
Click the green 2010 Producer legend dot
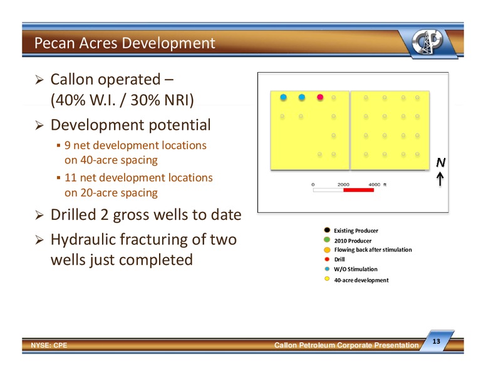pyautogui.click(x=327, y=240)
